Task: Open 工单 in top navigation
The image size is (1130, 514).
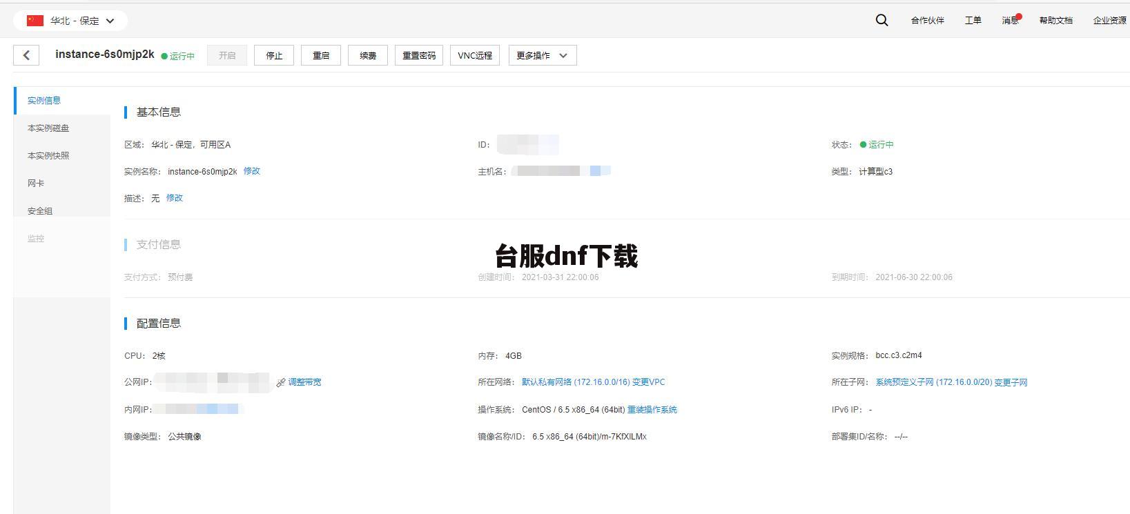Action: point(973,21)
